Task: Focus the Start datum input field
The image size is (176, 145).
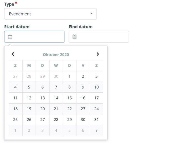Action: [34, 37]
